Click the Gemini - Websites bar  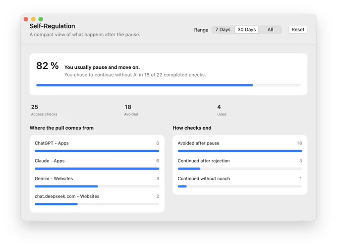[97, 187]
